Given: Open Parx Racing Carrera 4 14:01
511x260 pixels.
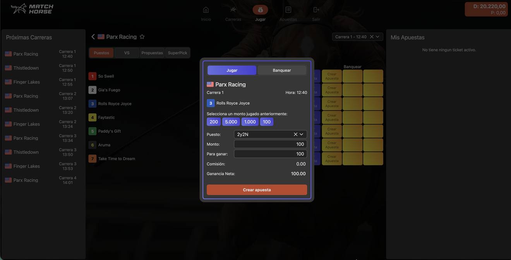Looking at the screenshot, I should [43, 180].
